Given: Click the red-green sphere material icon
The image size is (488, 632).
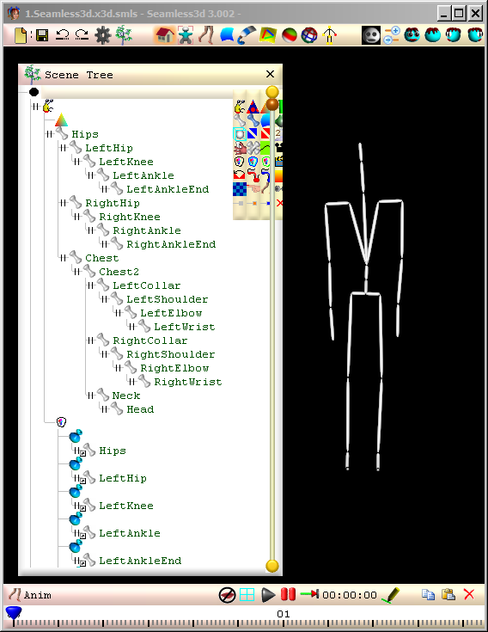Looking at the screenshot, I should pyautogui.click(x=289, y=35).
